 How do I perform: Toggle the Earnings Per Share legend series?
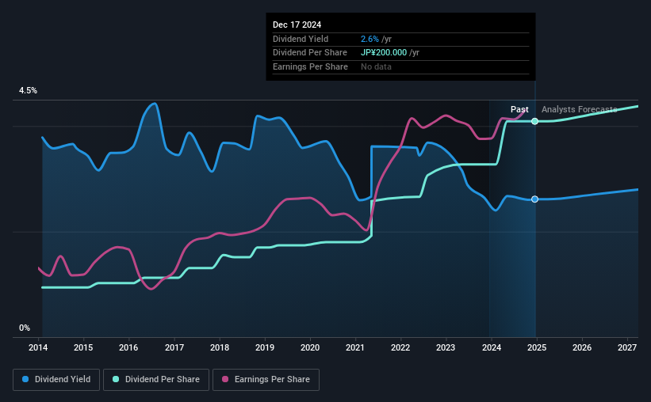tap(266, 380)
